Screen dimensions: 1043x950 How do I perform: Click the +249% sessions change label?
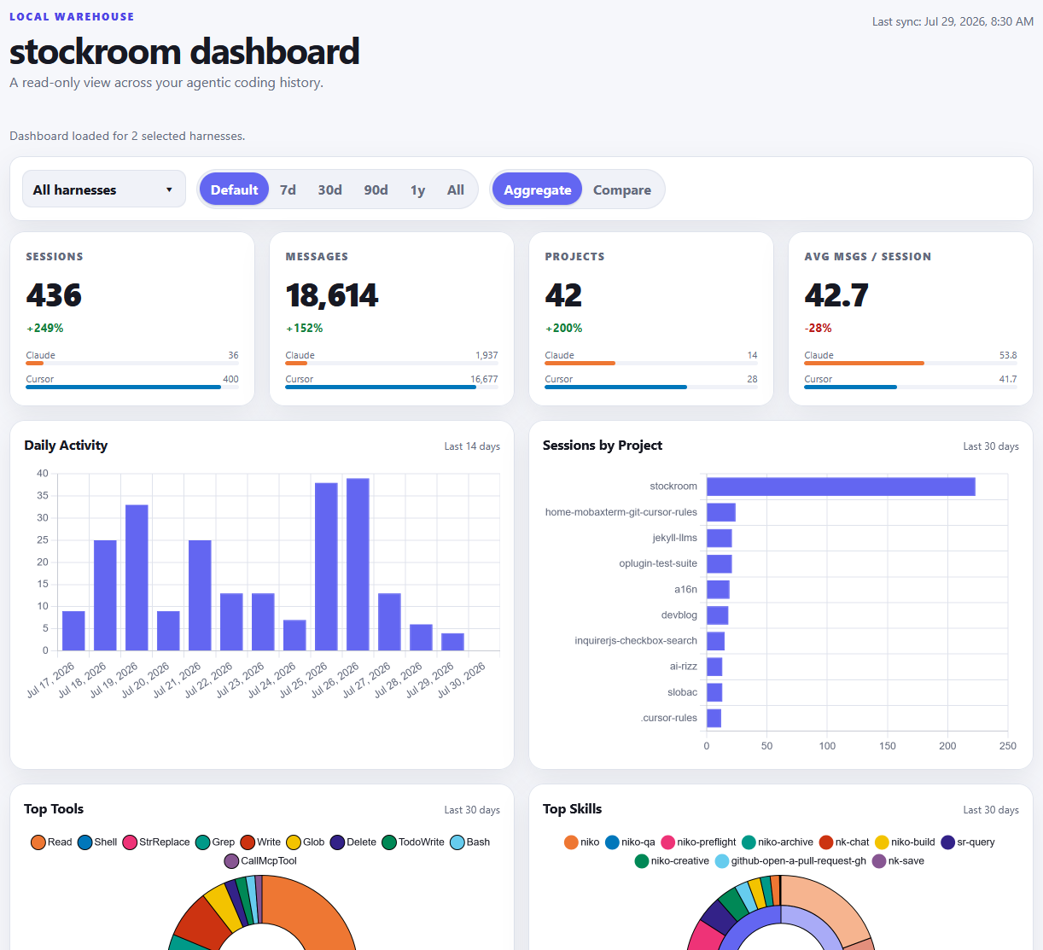pyautogui.click(x=45, y=328)
